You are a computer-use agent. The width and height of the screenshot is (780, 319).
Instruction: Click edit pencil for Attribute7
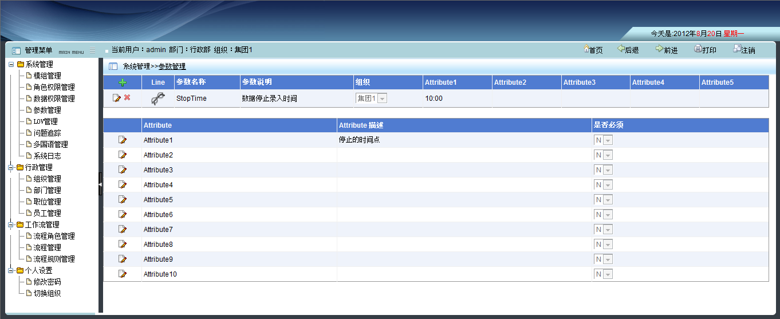click(122, 229)
